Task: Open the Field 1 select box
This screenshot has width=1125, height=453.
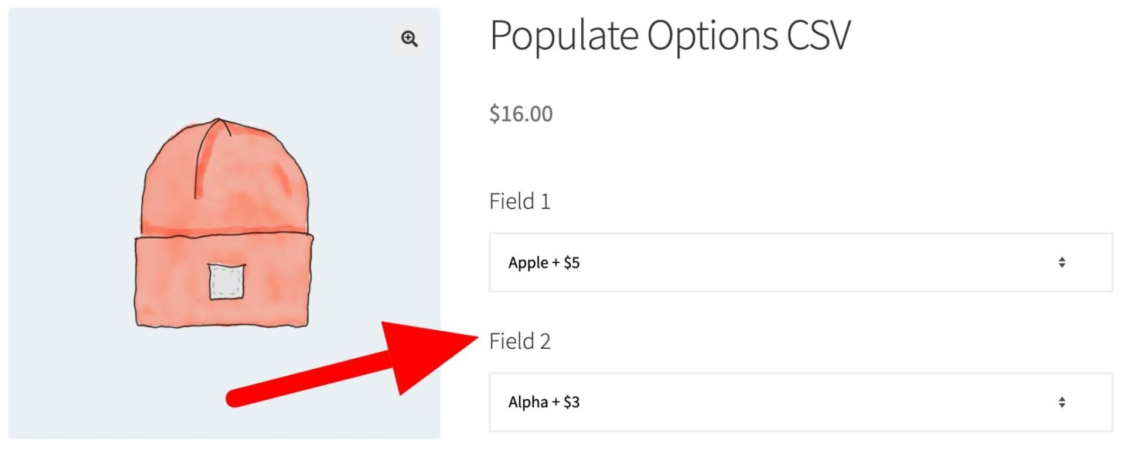Action: click(800, 262)
